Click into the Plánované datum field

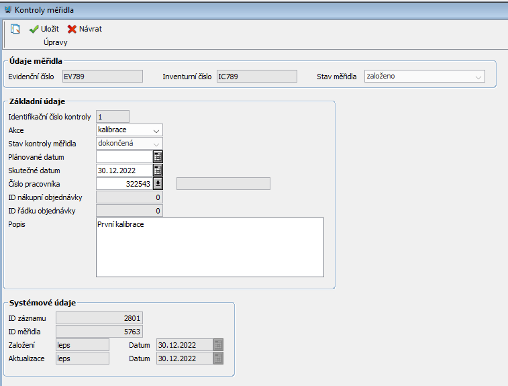click(x=124, y=157)
